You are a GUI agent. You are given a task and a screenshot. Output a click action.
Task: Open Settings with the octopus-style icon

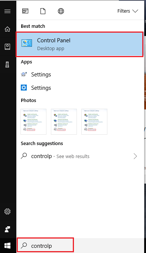click(x=80, y=75)
